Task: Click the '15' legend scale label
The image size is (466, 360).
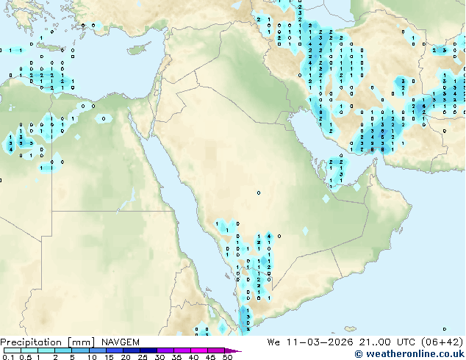Action: (109, 357)
